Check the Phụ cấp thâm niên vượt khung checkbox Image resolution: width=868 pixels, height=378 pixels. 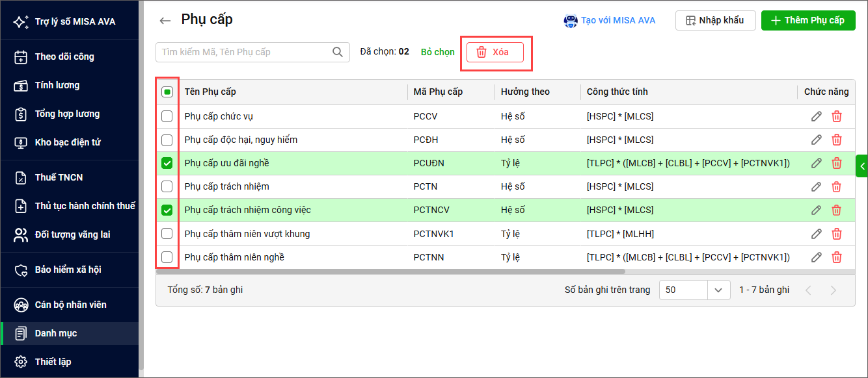click(167, 234)
